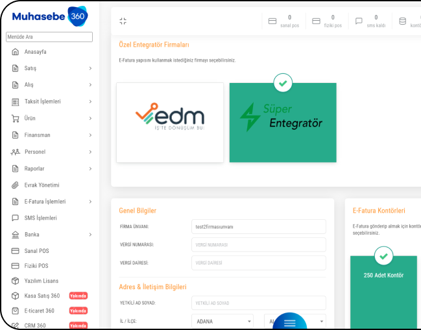
Task: Click the Fiziki POS card icon in sidebar
Action: pyautogui.click(x=16, y=266)
